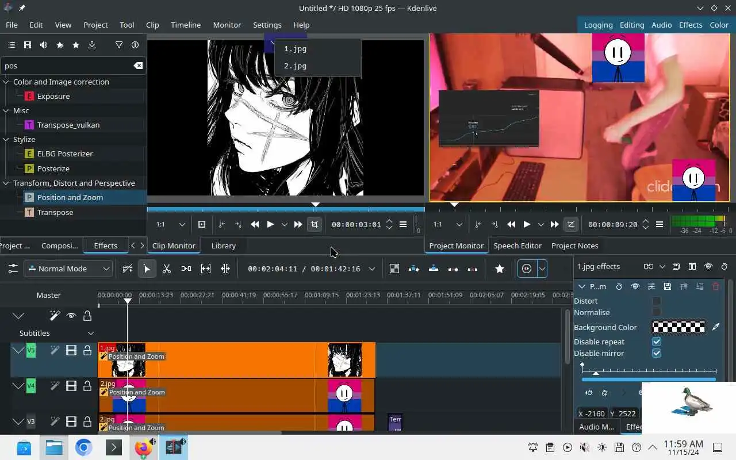The height and width of the screenshot is (460, 736).
Task: Show video effects filter icon
Action: (28, 45)
